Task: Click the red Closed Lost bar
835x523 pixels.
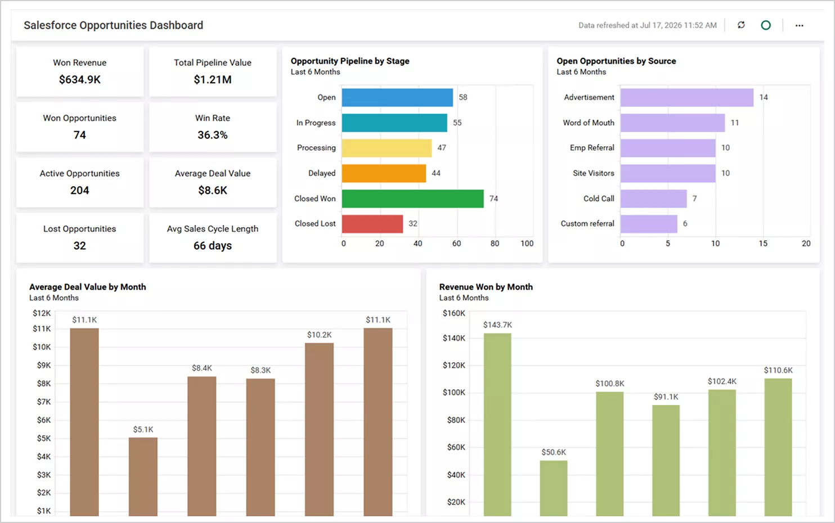Action: click(372, 224)
